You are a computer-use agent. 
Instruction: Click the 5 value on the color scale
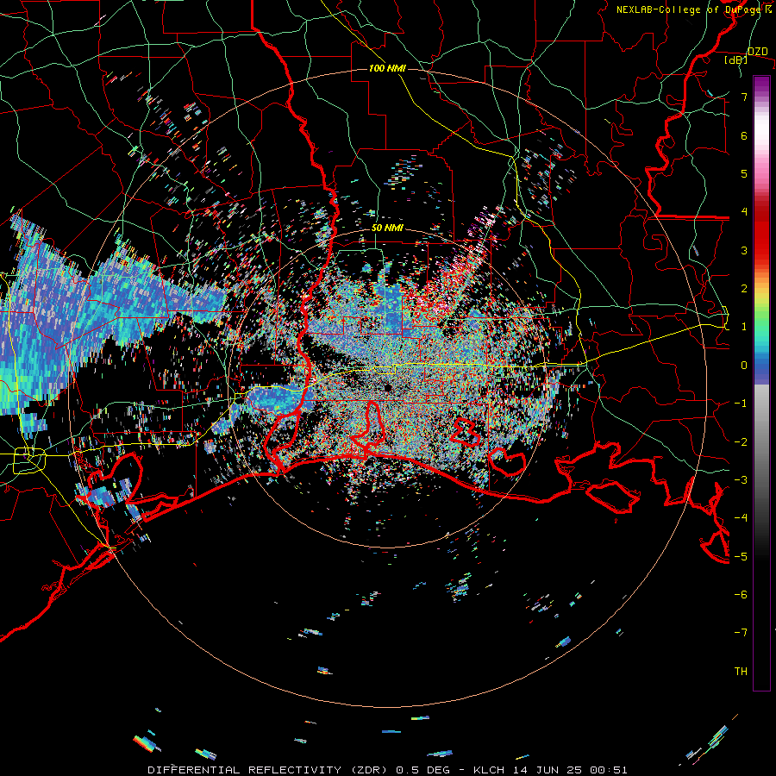point(744,173)
